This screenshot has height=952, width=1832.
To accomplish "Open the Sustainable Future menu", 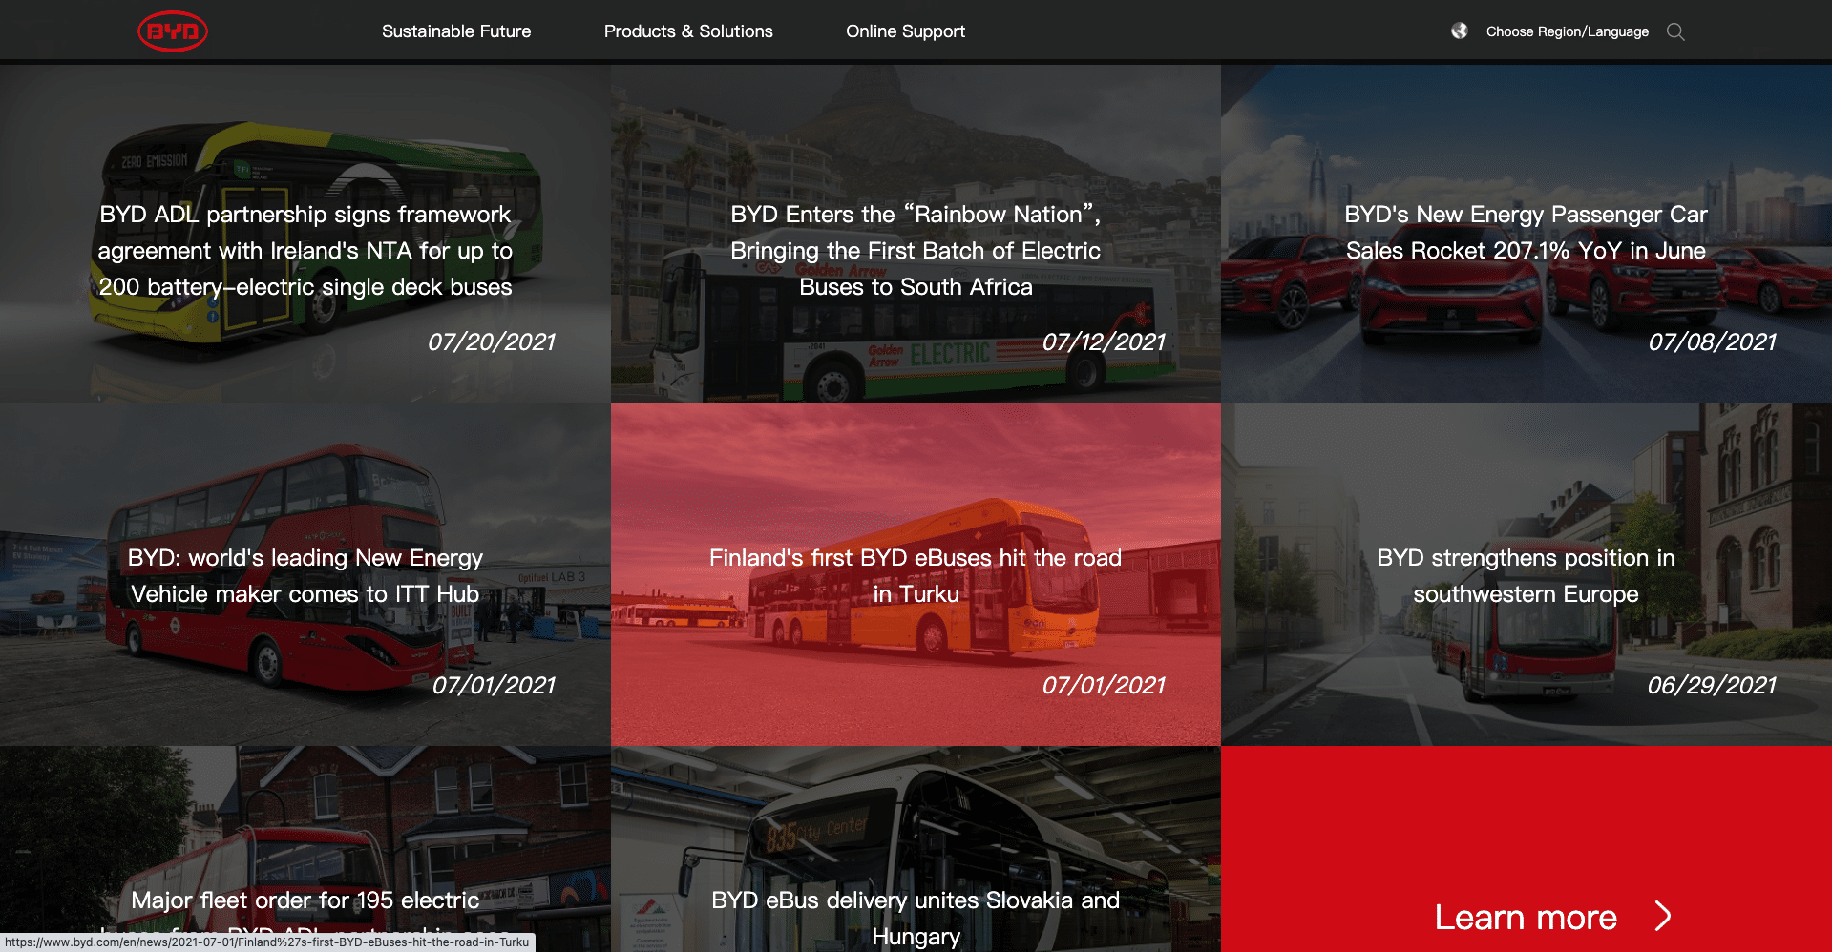I will [x=456, y=31].
